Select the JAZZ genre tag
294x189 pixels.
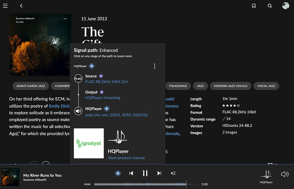click(200, 86)
